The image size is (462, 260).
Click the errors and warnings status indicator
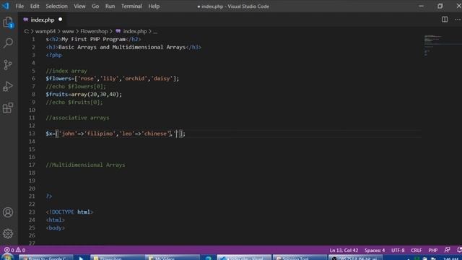pos(14,251)
